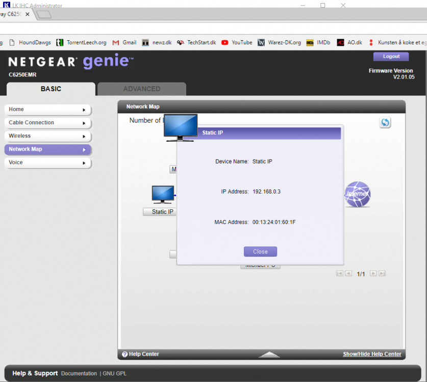Close the Static IP dialog
This screenshot has width=427, height=382.
(x=260, y=252)
